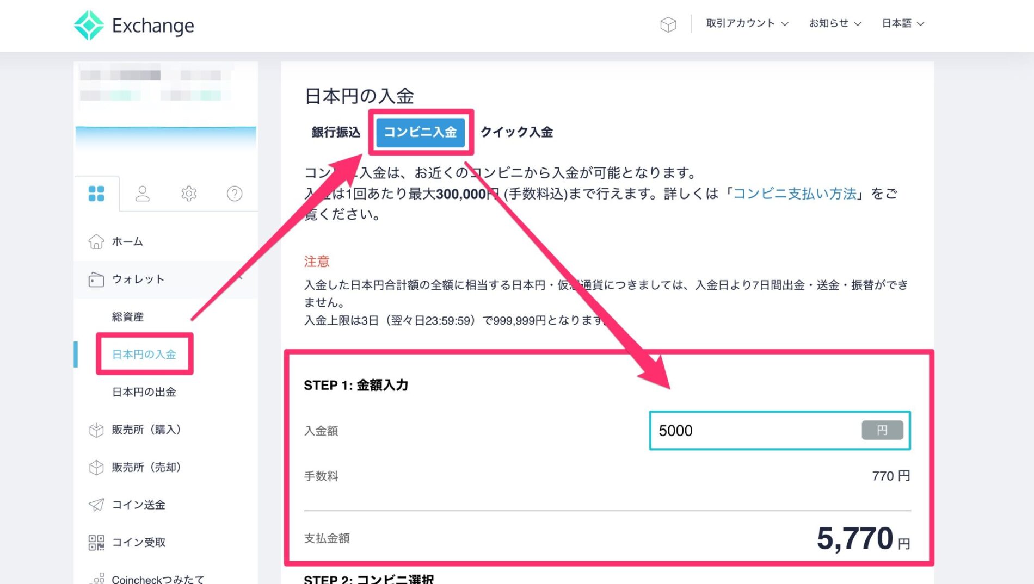
Task: Switch to the 銀行振込 tab
Action: 336,132
